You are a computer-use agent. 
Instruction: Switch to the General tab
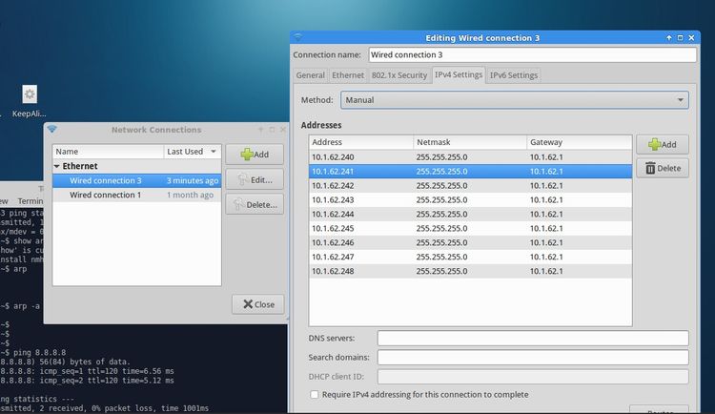(x=310, y=75)
